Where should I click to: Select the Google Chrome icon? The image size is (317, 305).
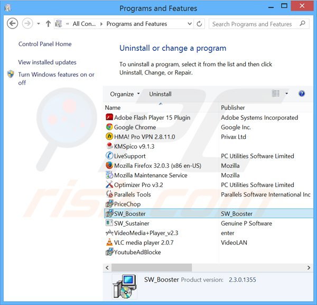[109, 127]
